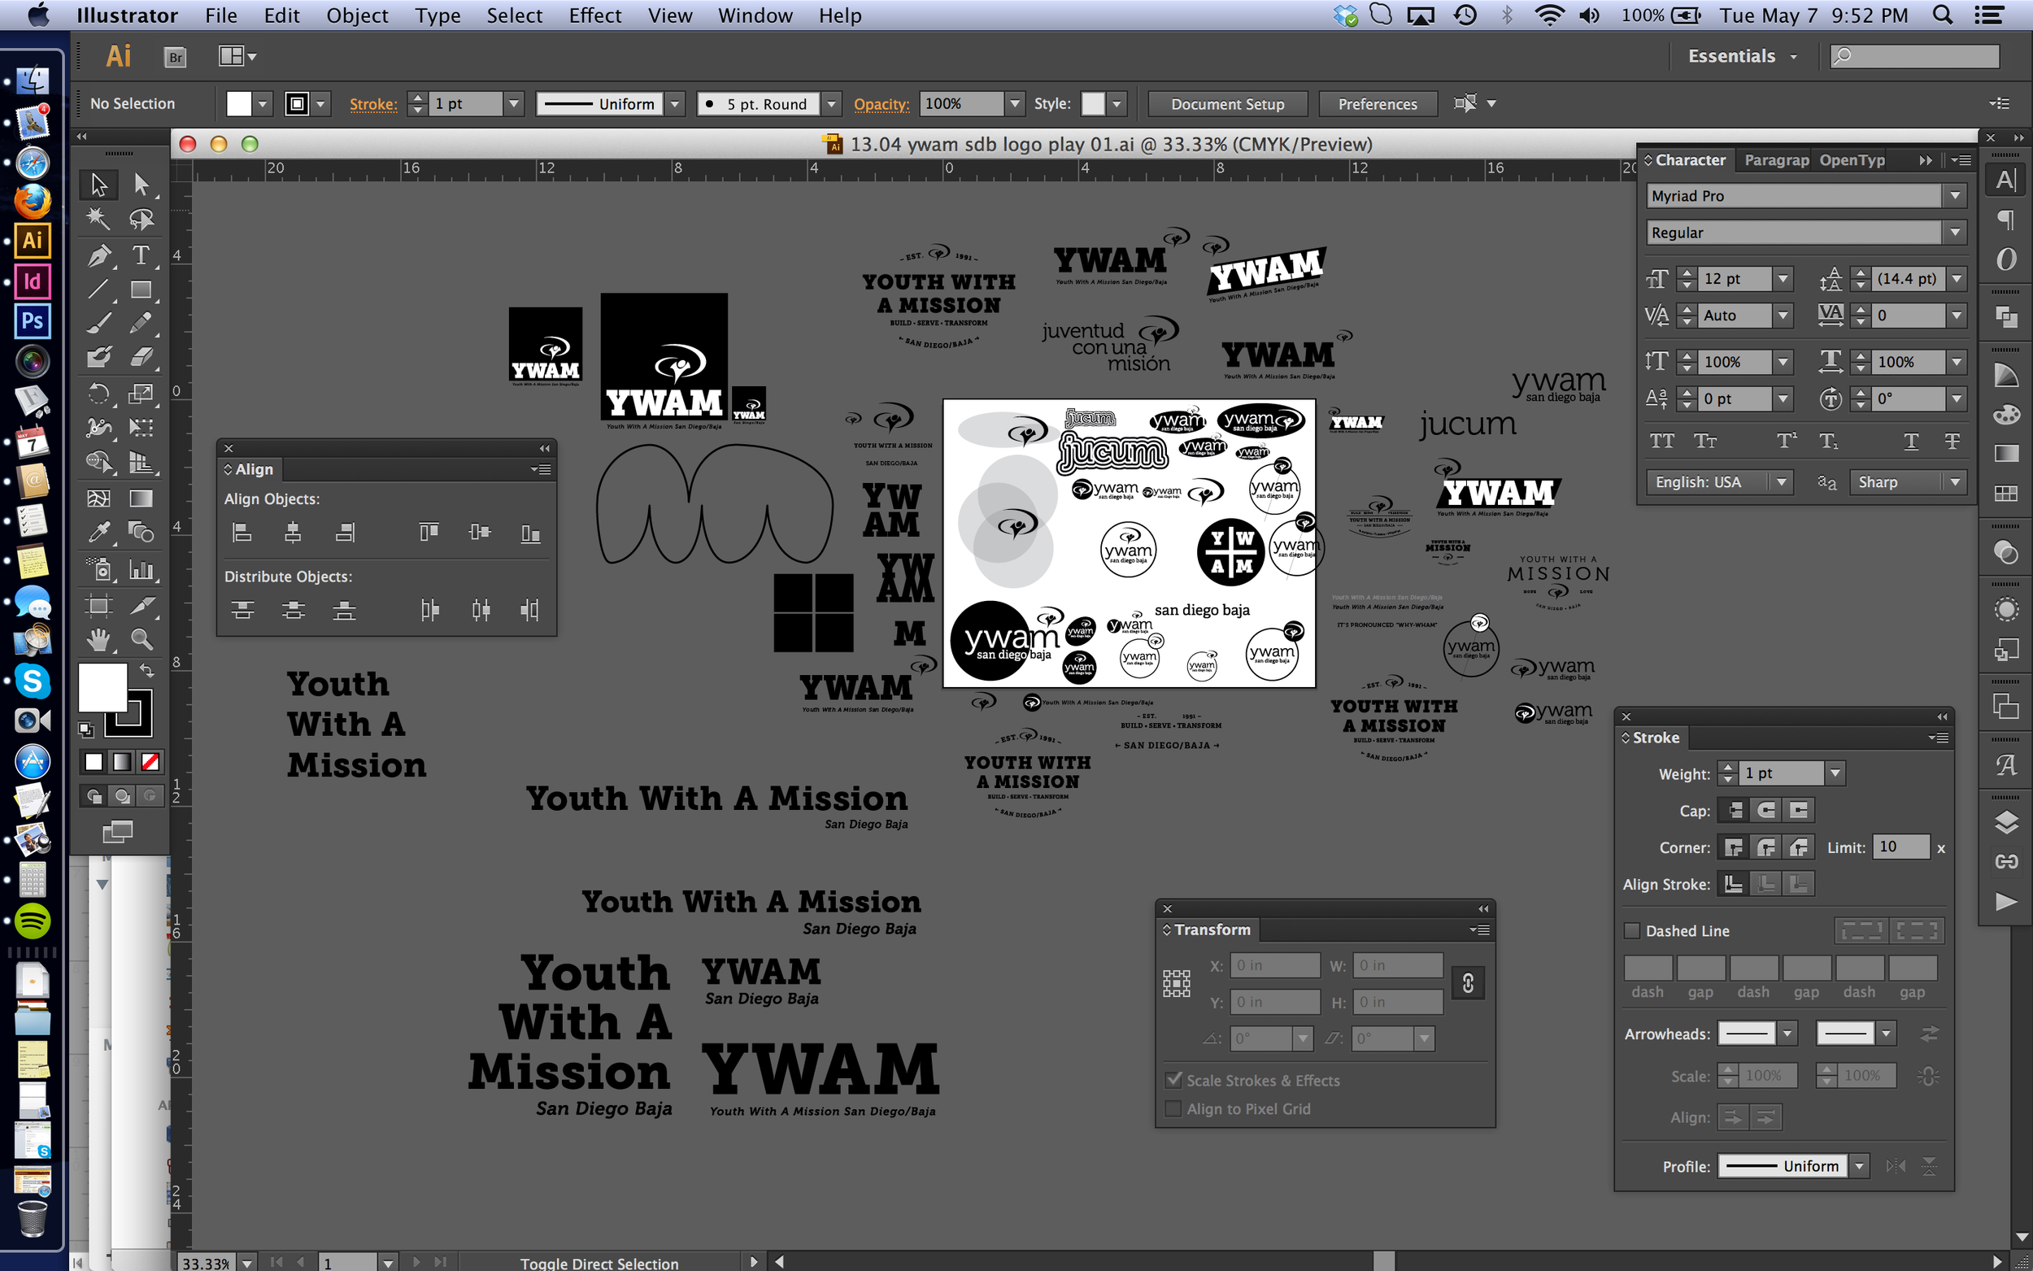Enable the Dashed Line checkbox

[1632, 930]
